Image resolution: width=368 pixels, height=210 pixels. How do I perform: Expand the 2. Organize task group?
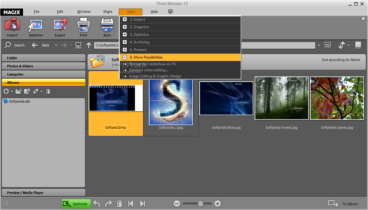click(x=125, y=27)
